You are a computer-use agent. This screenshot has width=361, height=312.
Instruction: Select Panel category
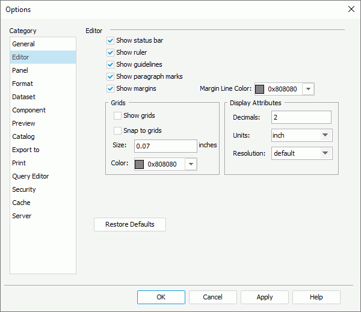click(43, 70)
